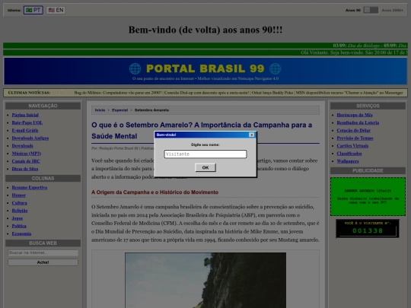This screenshot has height=308, width=411.
Task: Click the heading A Origem da Campanha
Action: tap(155, 192)
